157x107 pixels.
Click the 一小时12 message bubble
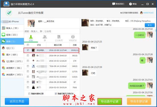(140, 35)
